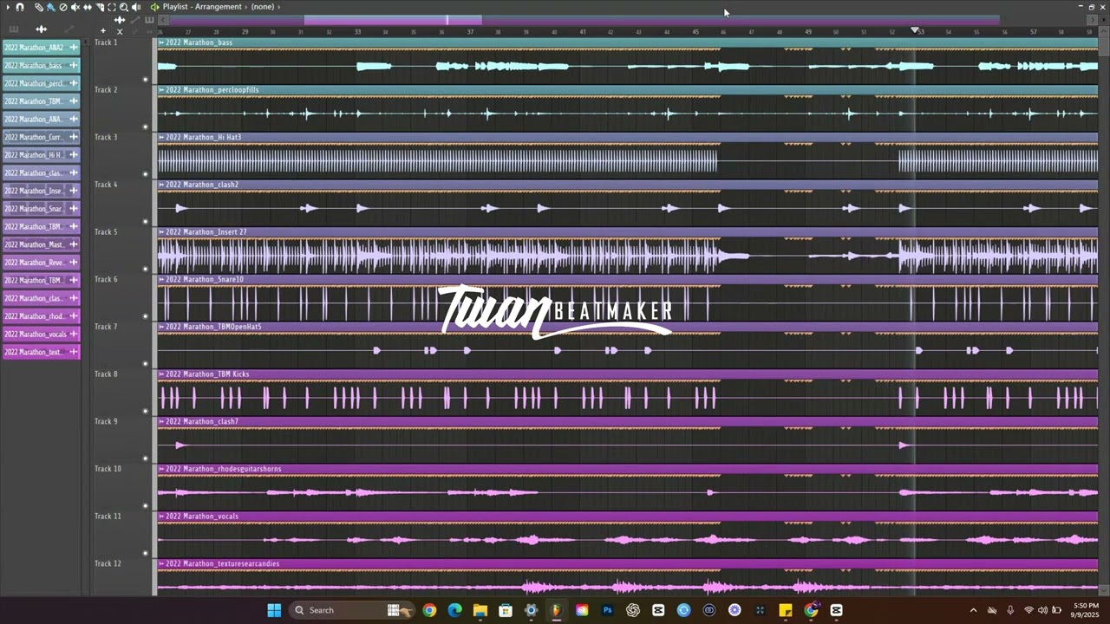Select the Zoom magnifier tool
The image size is (1110, 624).
pyautogui.click(x=124, y=7)
